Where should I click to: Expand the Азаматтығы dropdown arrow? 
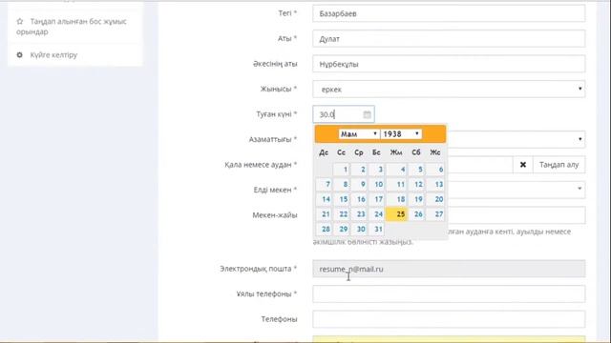pyautogui.click(x=579, y=139)
